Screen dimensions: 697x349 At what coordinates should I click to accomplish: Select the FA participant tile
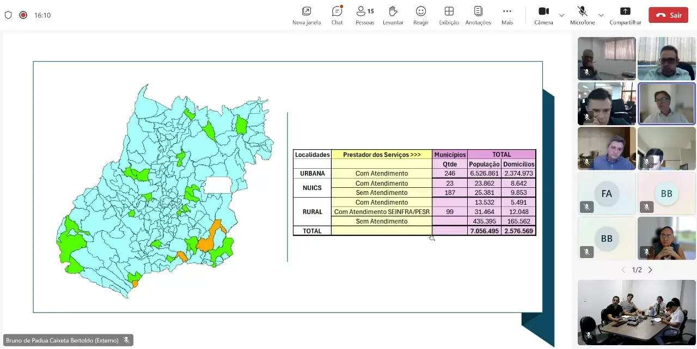pos(607,194)
